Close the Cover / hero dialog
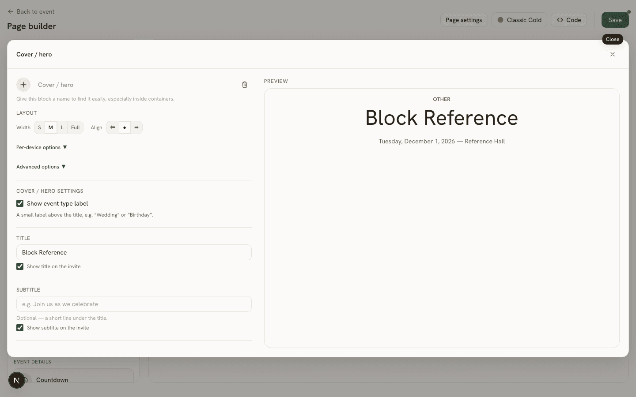The height and width of the screenshot is (397, 636). [613, 54]
